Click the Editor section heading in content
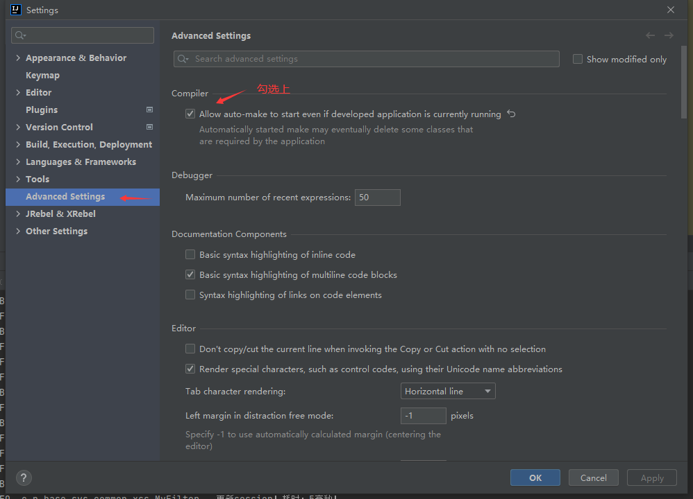The width and height of the screenshot is (693, 499). (183, 329)
